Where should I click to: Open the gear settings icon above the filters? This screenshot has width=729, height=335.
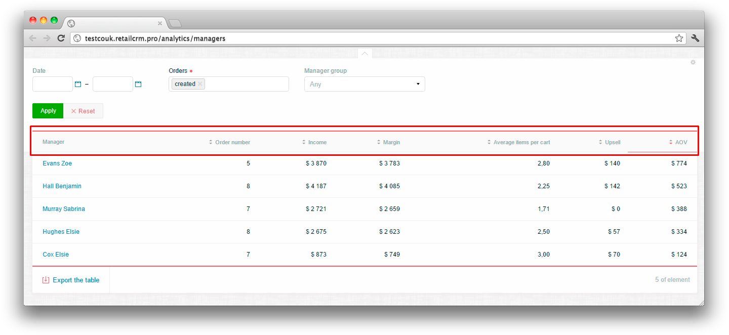click(x=693, y=62)
